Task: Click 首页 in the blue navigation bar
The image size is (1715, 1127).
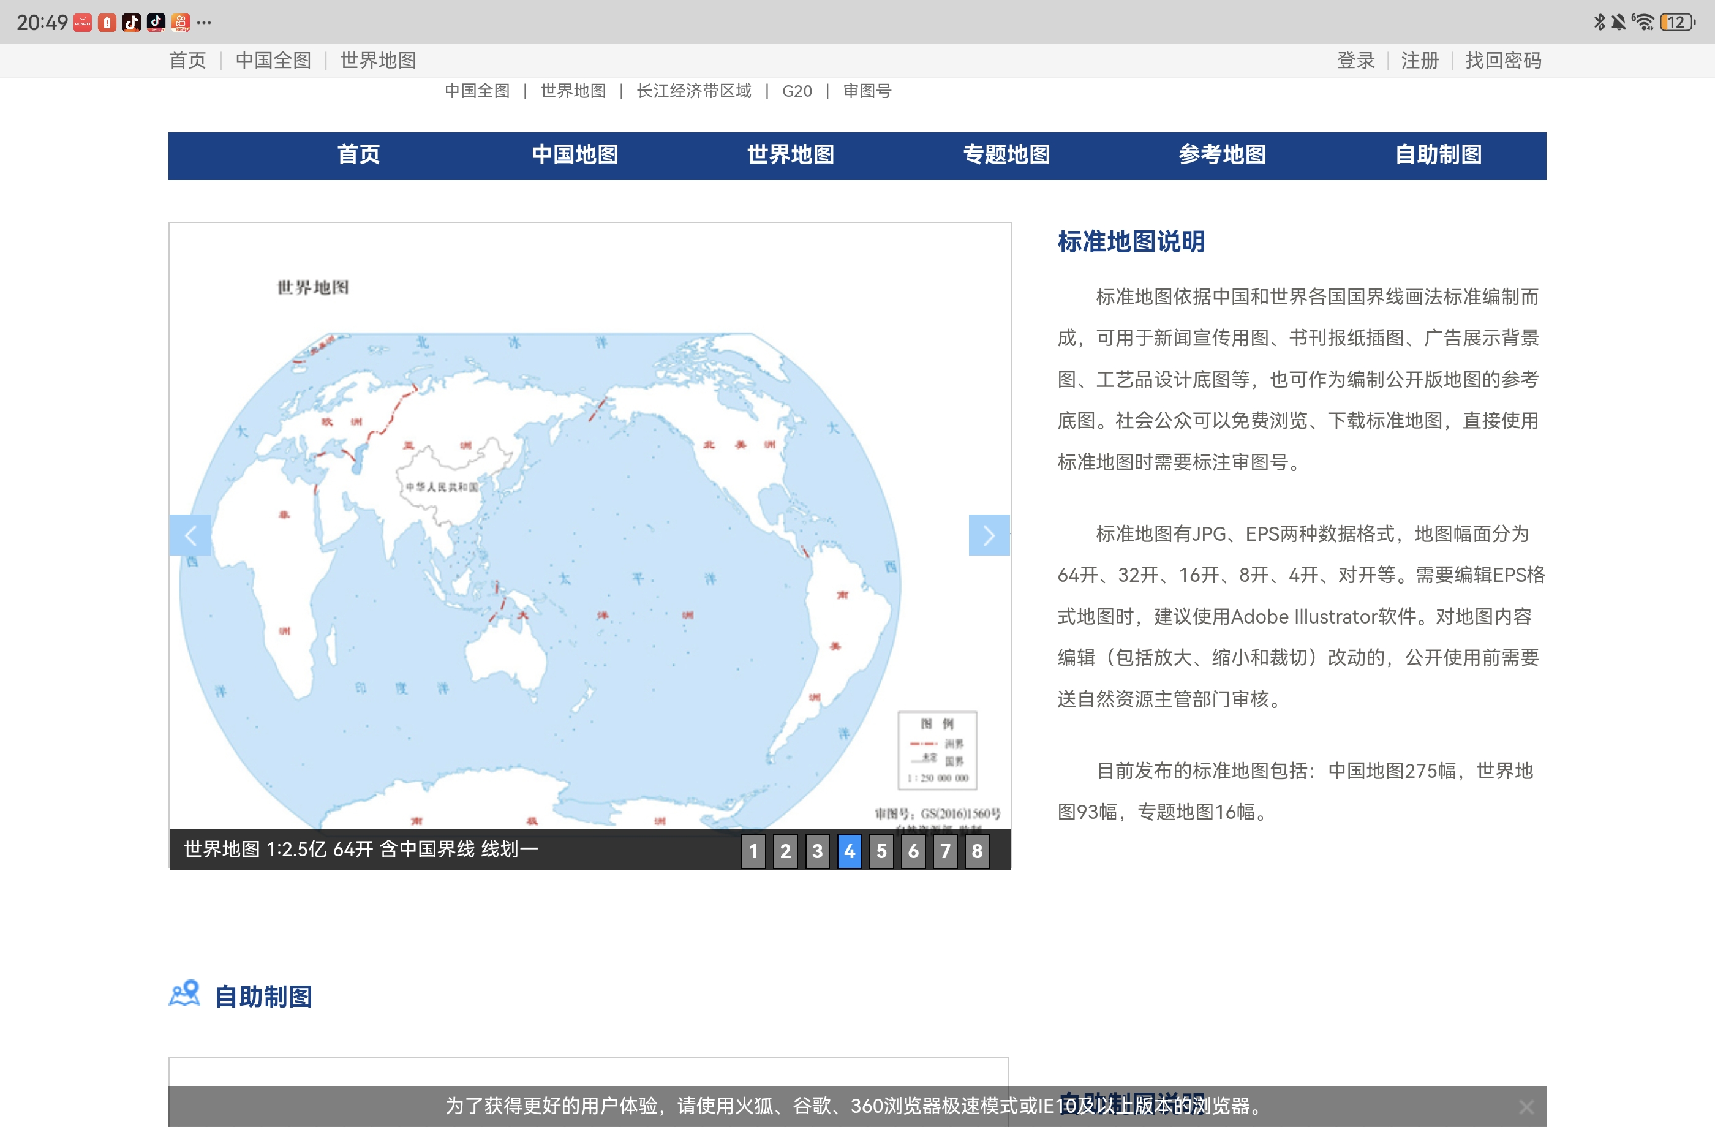Action: [359, 155]
